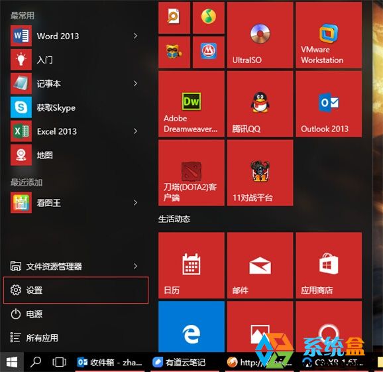This screenshot has width=383, height=372.
Task: Open the document search small tile
Action: (174, 17)
